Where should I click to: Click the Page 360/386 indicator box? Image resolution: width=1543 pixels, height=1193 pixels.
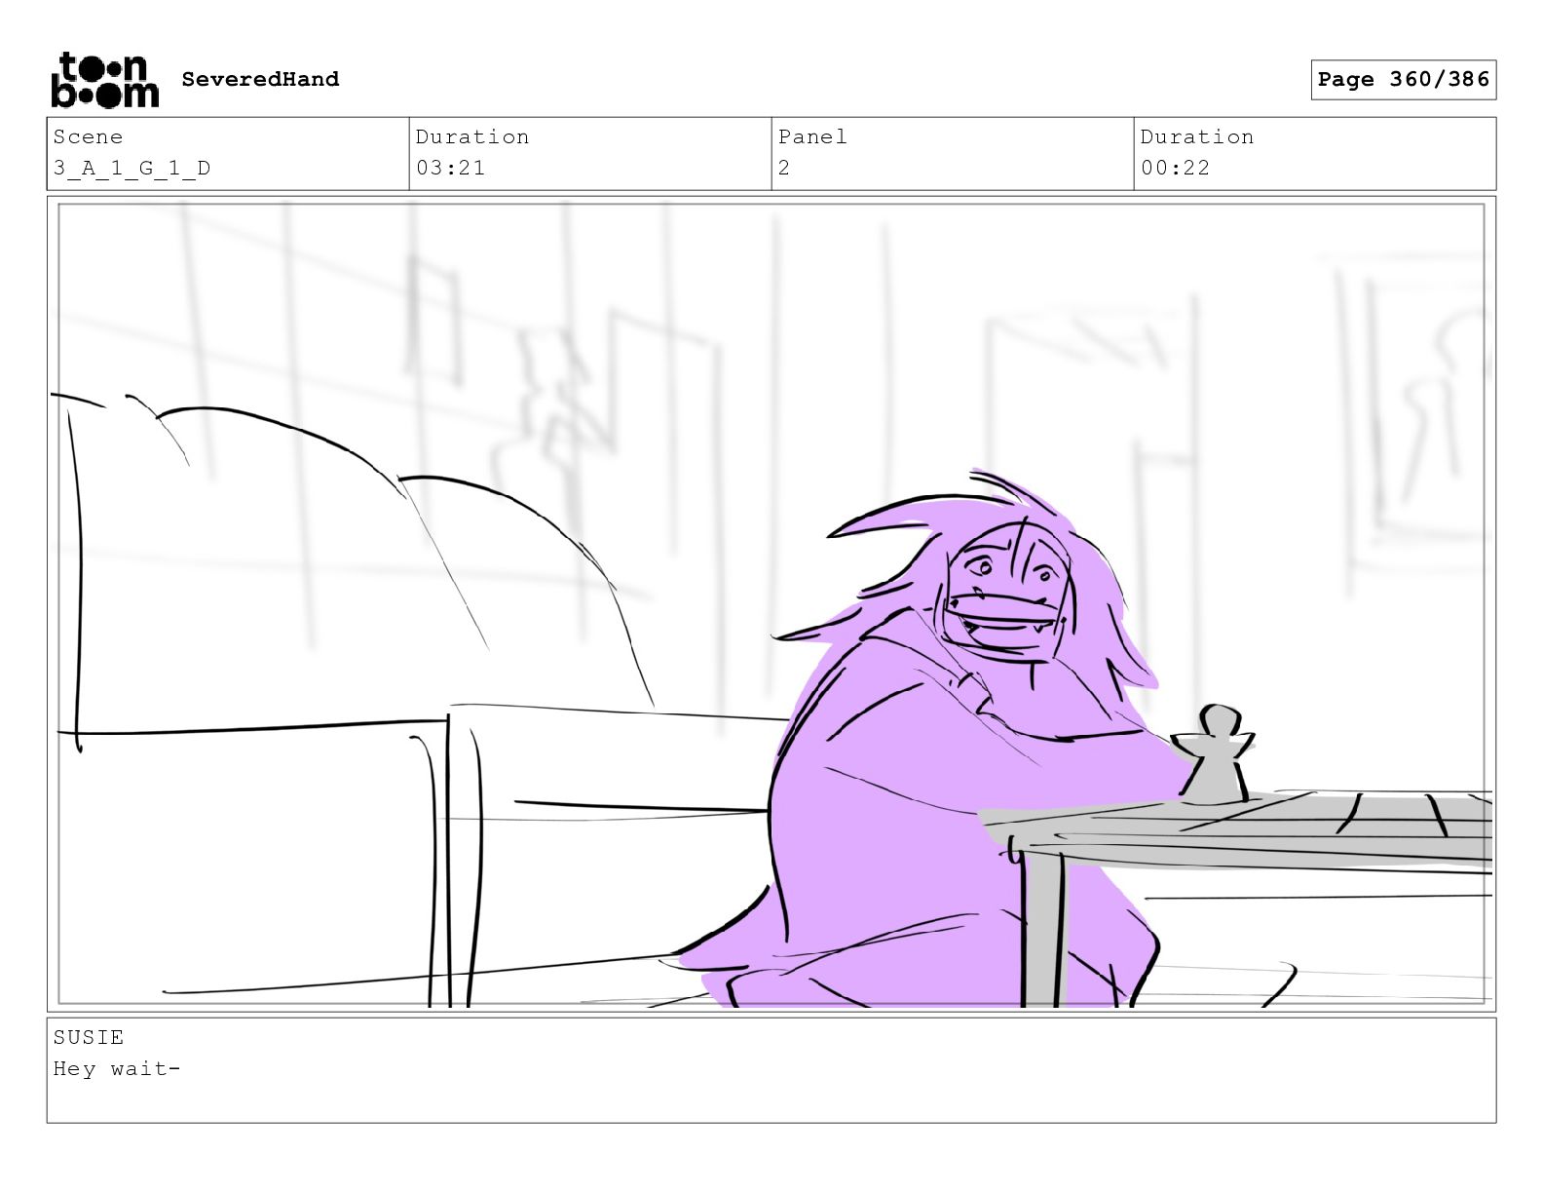point(1403,79)
